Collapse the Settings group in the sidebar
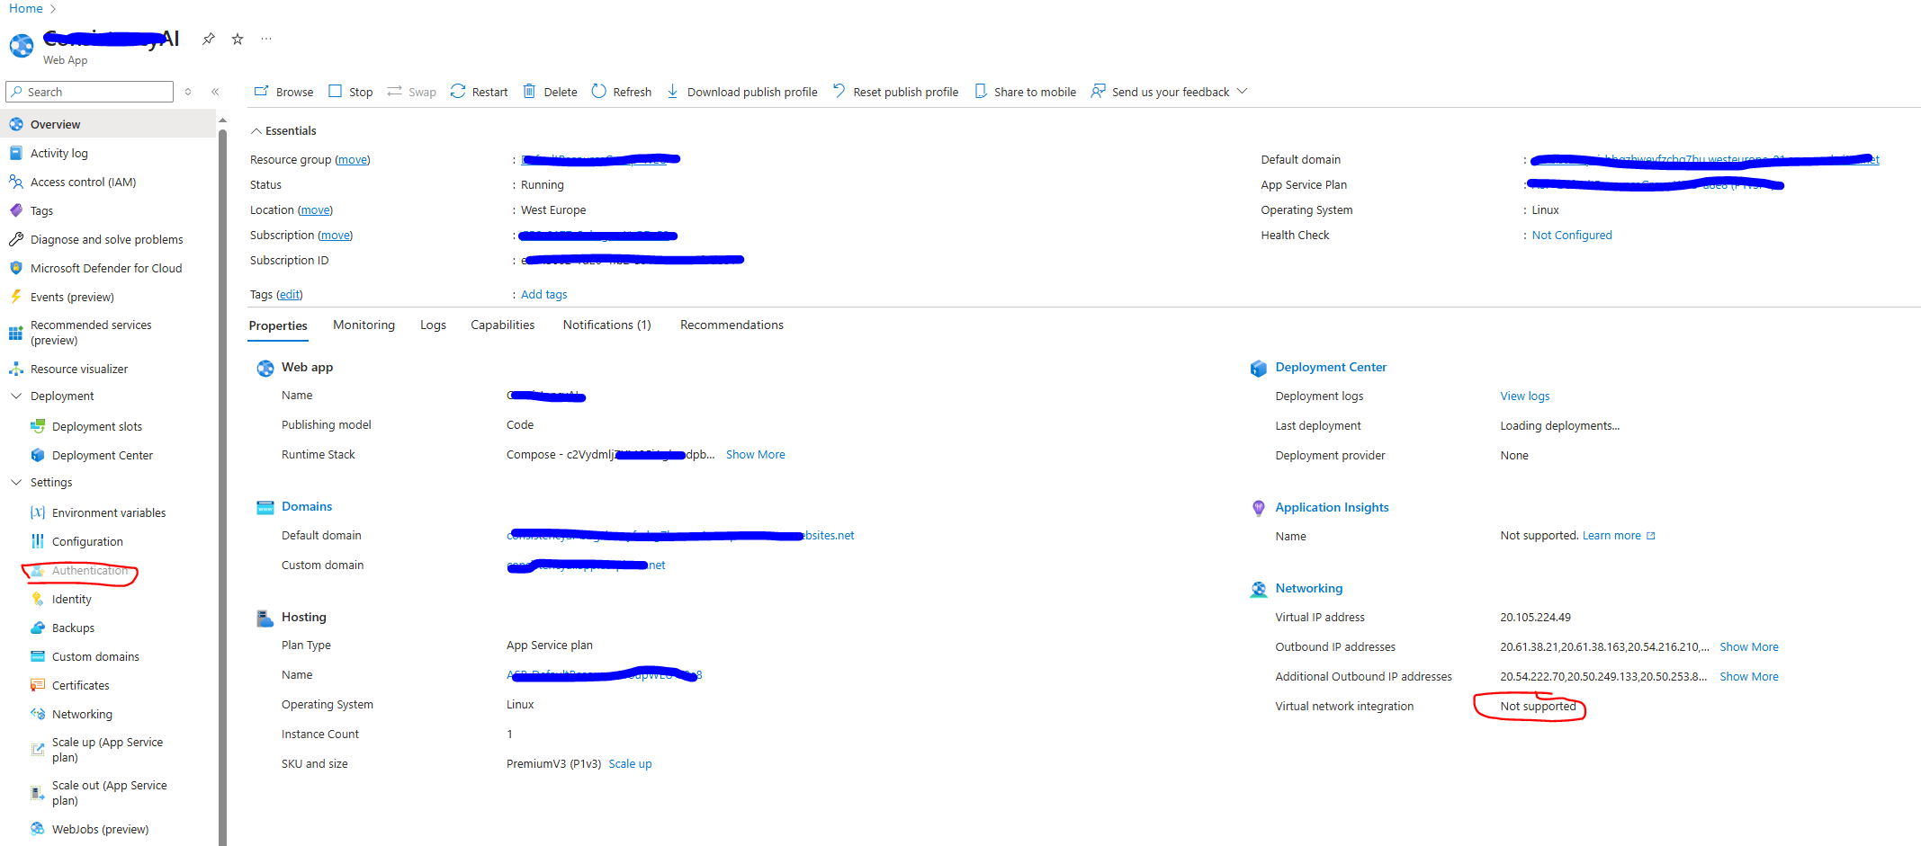Image resolution: width=1921 pixels, height=846 pixels. 16,482
